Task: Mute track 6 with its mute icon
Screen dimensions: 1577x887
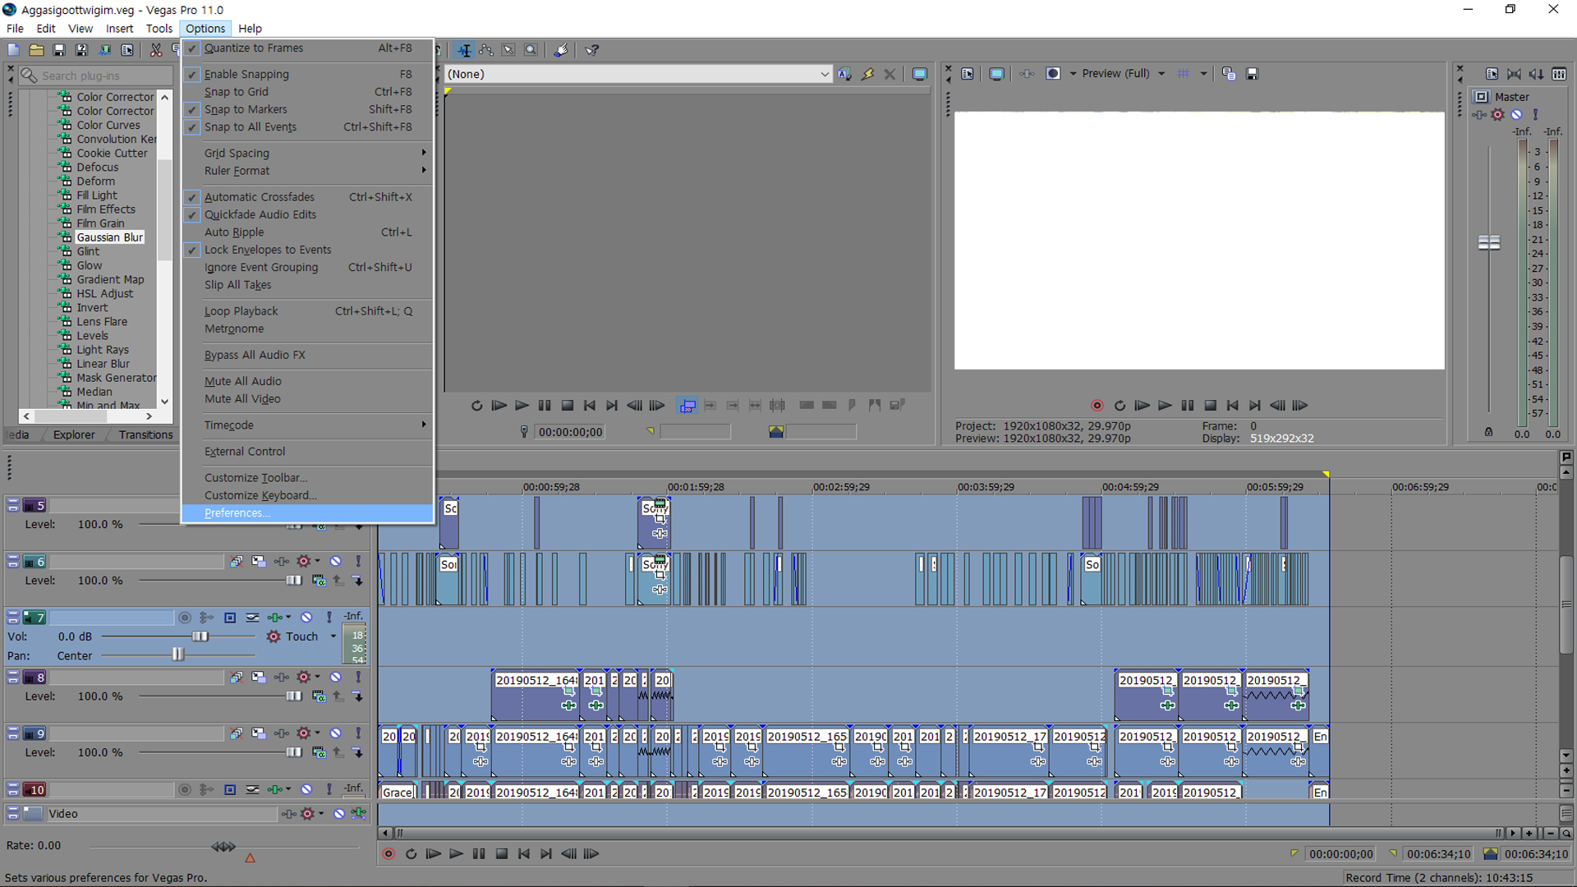Action: [x=336, y=562]
